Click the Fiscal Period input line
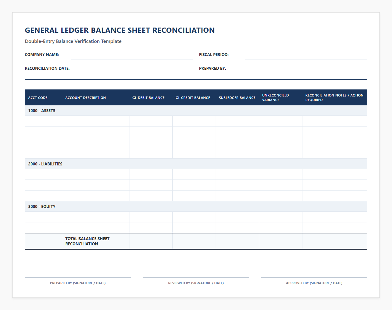This screenshot has width=392, height=310. [306, 55]
